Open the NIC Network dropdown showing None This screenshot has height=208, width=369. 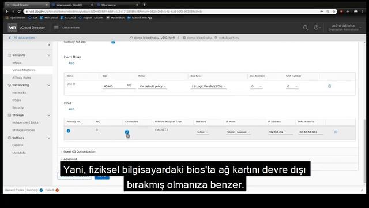[202, 132]
